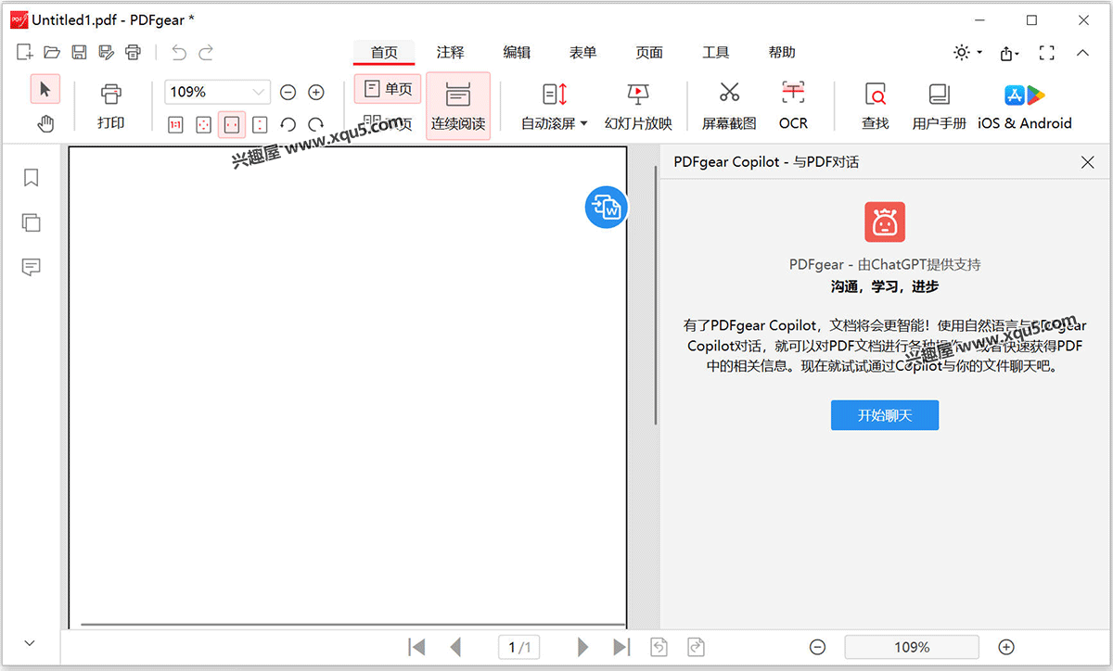The width and height of the screenshot is (1113, 671).
Task: Enter full screen mode
Action: pos(1047,53)
